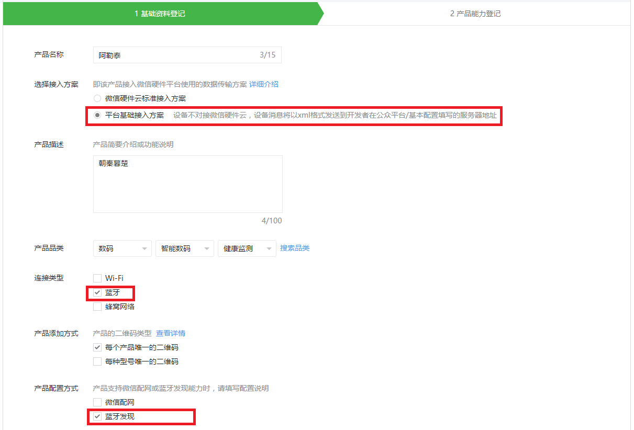Image resolution: width=634 pixels, height=430 pixels.
Task: Check 每种型号唯一的二维码 option
Action: coord(97,361)
